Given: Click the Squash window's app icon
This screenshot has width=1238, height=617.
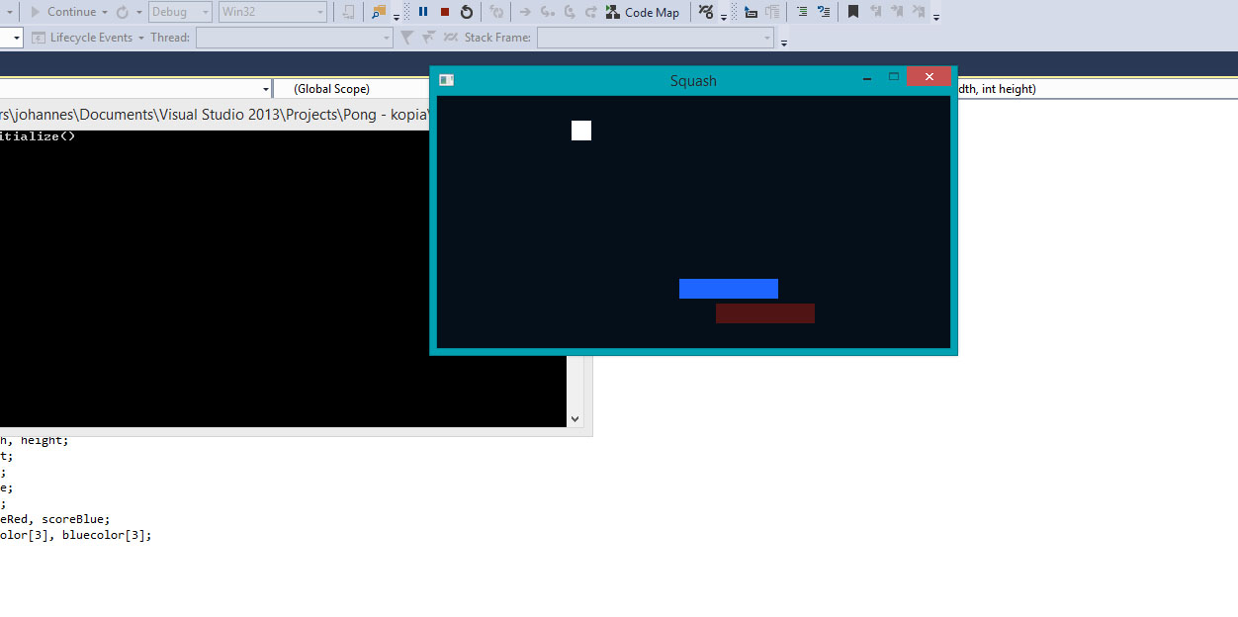Looking at the screenshot, I should 447,80.
